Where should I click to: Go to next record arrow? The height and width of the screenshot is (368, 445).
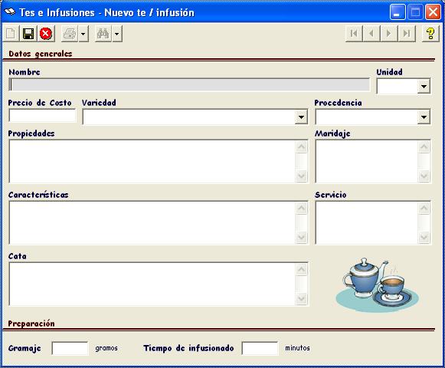389,34
